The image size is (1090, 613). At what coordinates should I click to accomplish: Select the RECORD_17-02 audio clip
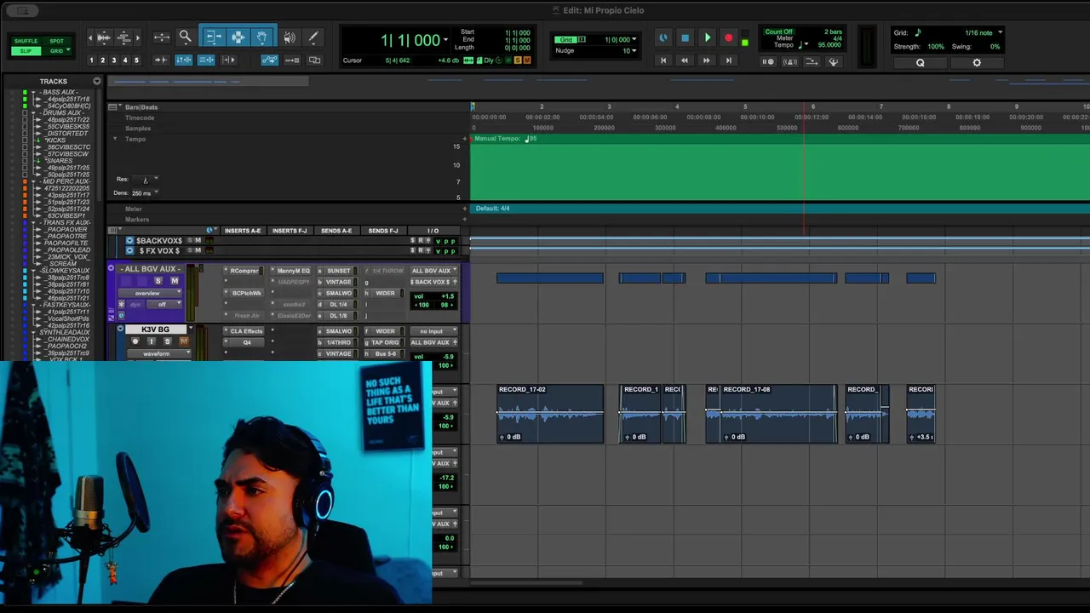pos(550,414)
